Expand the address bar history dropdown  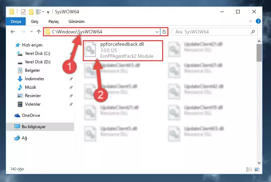[x=157, y=32]
